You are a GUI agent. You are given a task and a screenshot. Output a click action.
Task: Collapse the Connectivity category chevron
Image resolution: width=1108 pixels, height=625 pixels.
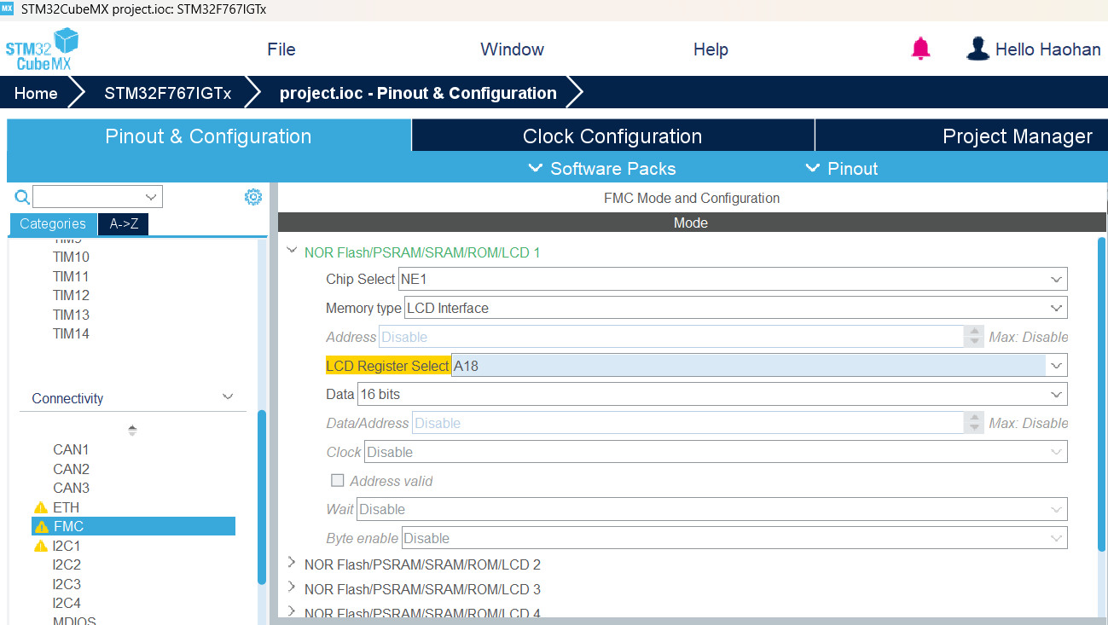228,397
